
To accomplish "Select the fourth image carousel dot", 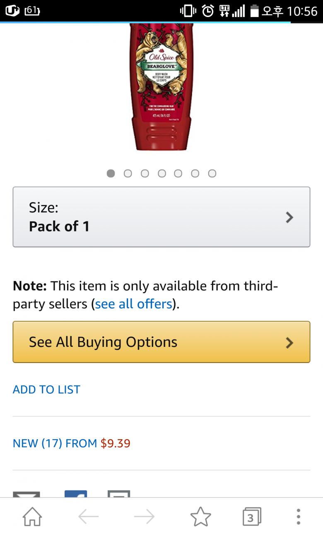I will click(161, 173).
